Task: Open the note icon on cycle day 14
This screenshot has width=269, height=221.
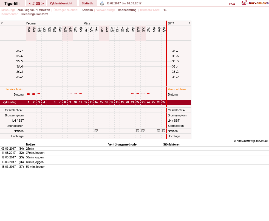Action: [96, 131]
